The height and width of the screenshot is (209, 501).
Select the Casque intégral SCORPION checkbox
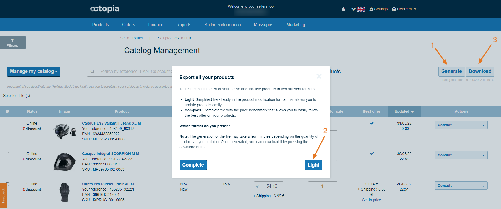click(7, 154)
